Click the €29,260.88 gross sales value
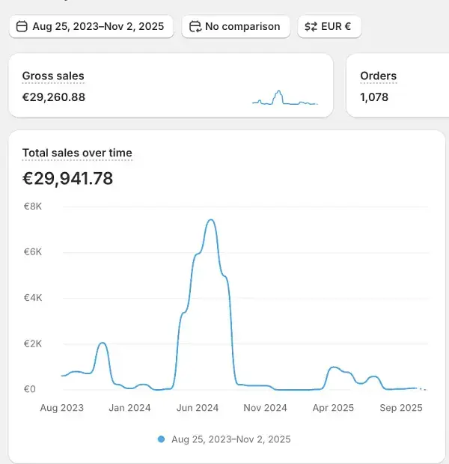 click(x=54, y=97)
